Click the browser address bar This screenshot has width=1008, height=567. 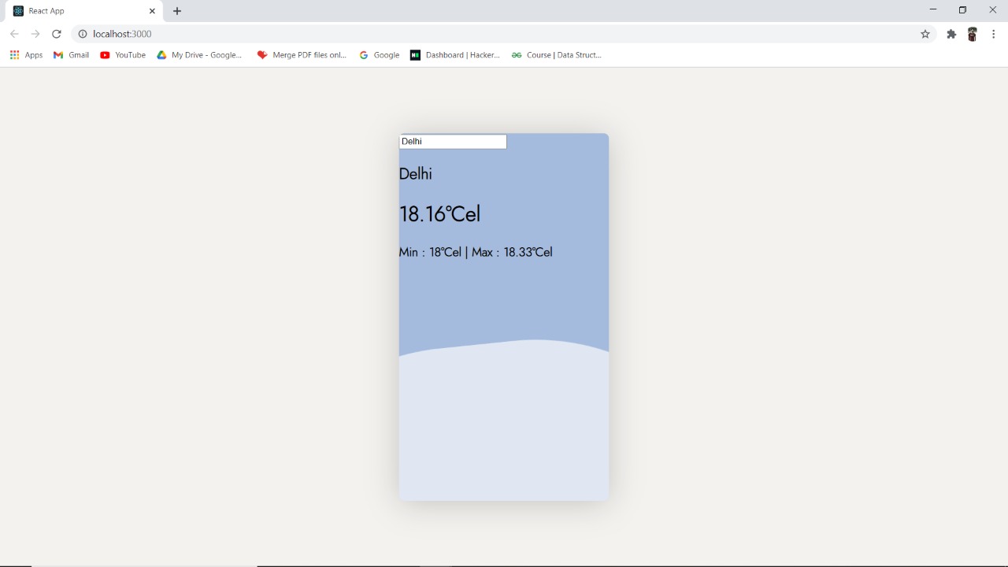tap(315, 34)
